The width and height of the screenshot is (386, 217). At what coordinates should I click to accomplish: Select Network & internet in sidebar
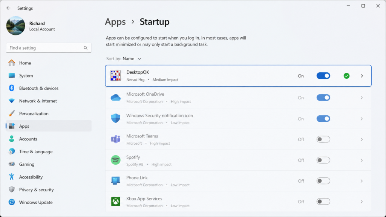click(49, 101)
